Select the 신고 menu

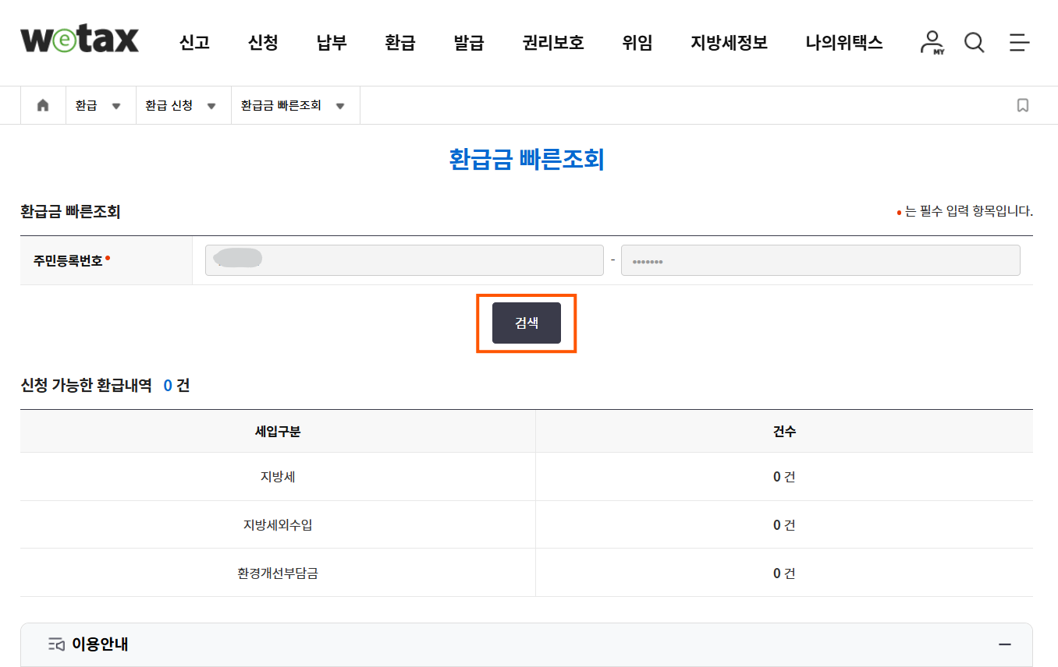[193, 43]
